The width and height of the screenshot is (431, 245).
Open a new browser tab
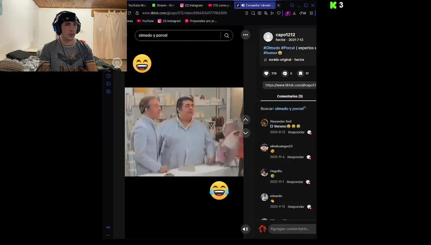point(278,5)
